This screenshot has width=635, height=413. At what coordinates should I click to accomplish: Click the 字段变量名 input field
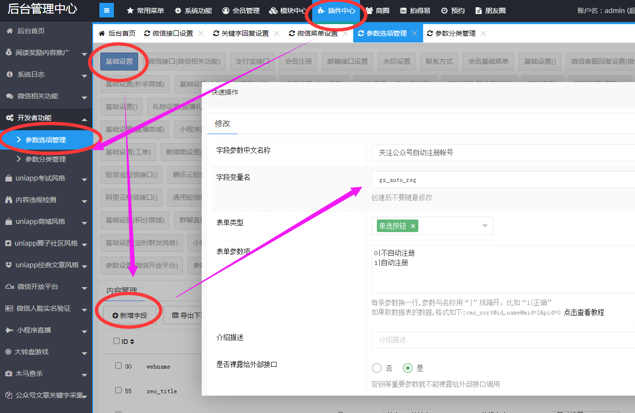pyautogui.click(x=502, y=180)
